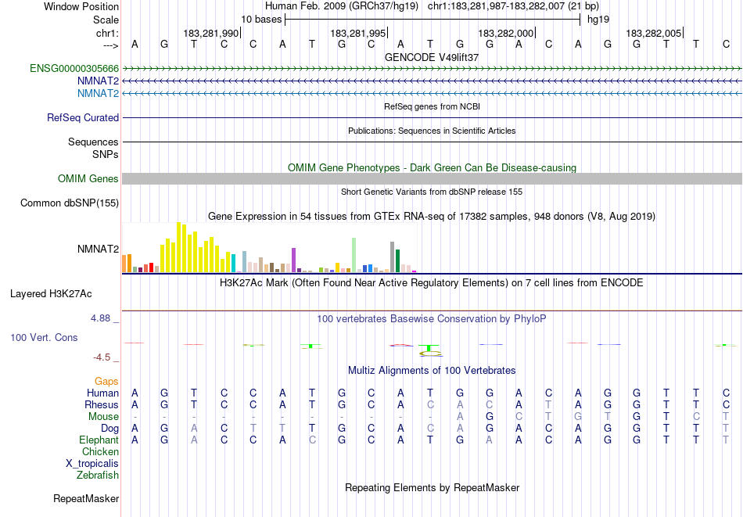The width and height of the screenshot is (743, 517).
Task: Click the RefSeq genes from NCBI title
Action: click(x=433, y=106)
